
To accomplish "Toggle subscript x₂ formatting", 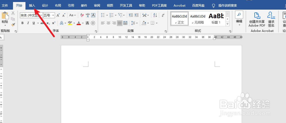I will [x=48, y=23].
